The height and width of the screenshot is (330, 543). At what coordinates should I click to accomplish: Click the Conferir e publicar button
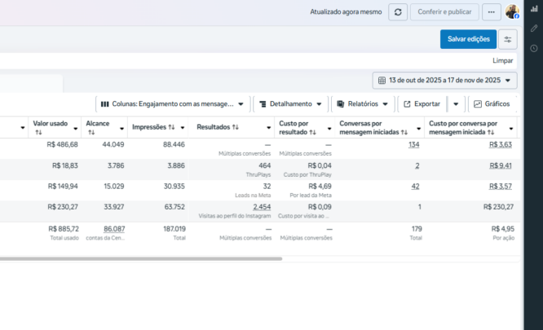(x=444, y=12)
